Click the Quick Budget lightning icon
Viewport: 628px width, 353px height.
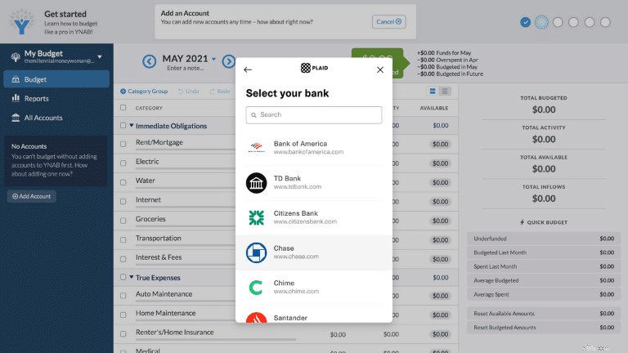(522, 222)
